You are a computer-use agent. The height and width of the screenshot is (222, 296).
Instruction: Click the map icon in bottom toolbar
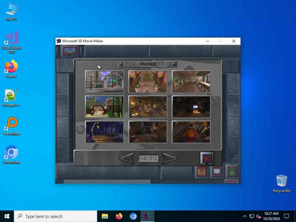pos(217,172)
